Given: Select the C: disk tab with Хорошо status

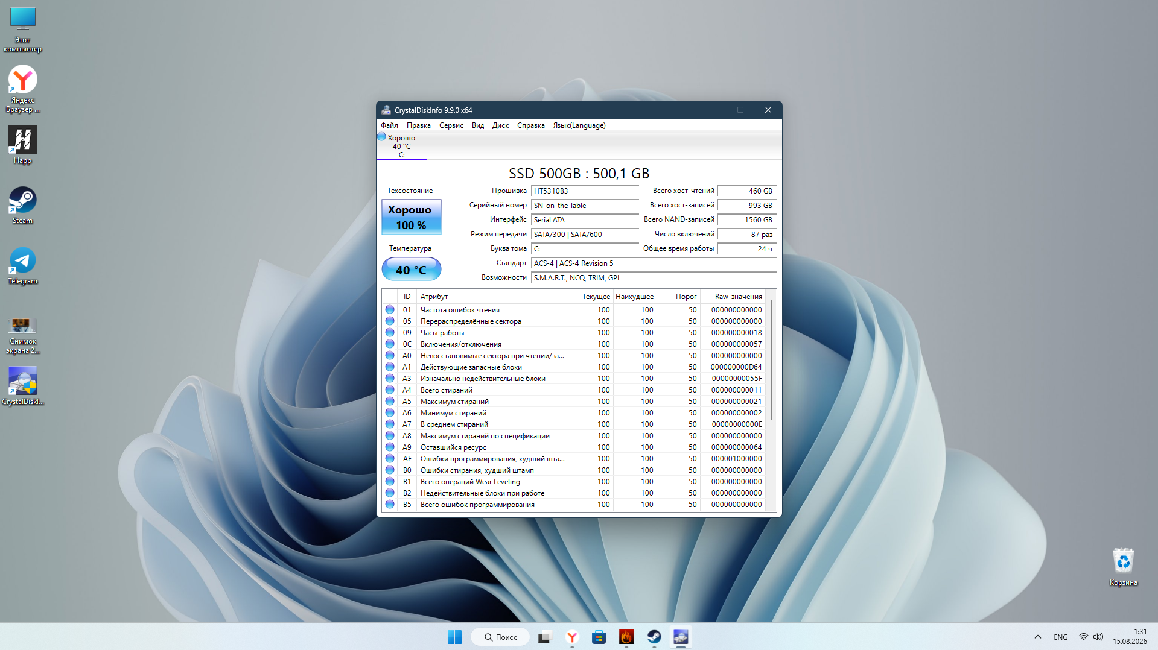Looking at the screenshot, I should pos(401,146).
